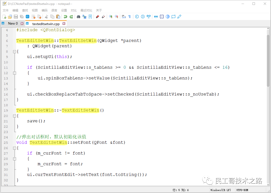Viewport: 271px width, 193px height.
Task: Collapse the fold marker at line 8
Action: tap(15, 52)
